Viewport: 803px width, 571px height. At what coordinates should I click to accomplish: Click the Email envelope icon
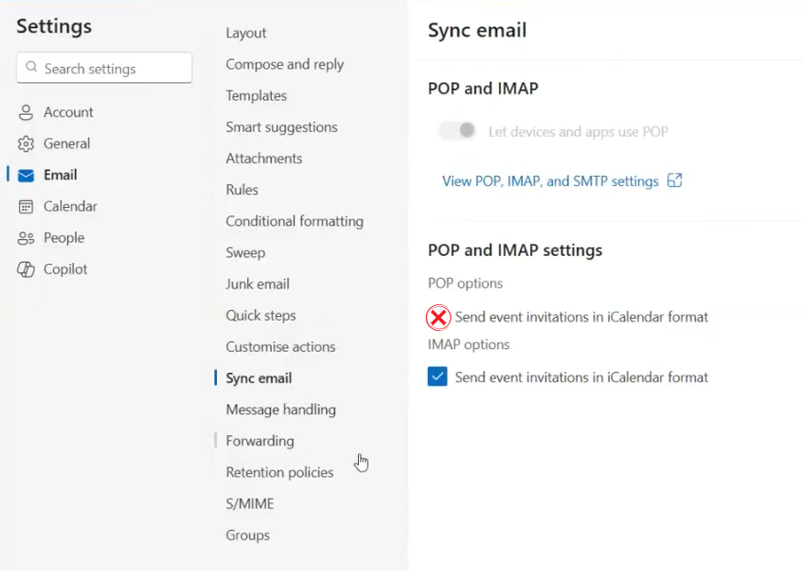pos(26,175)
